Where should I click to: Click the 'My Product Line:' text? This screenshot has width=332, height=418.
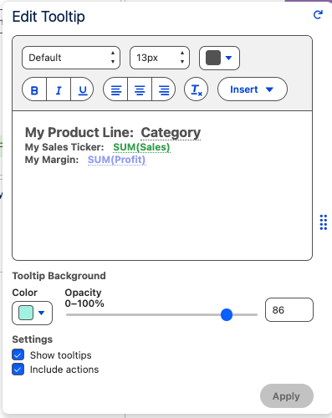(x=79, y=133)
